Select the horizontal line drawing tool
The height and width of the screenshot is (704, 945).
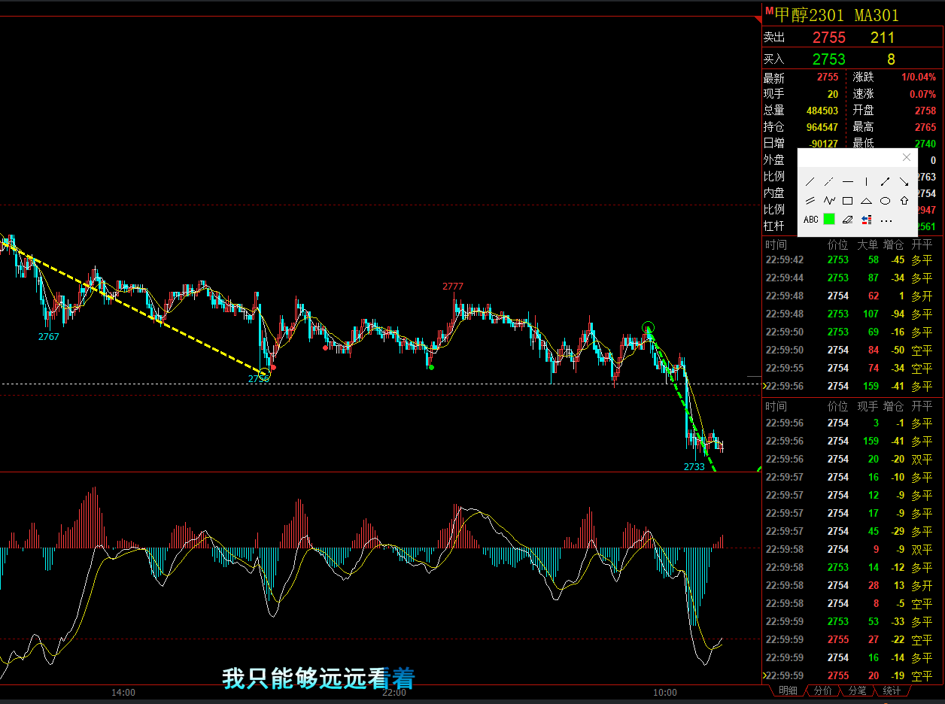click(848, 181)
